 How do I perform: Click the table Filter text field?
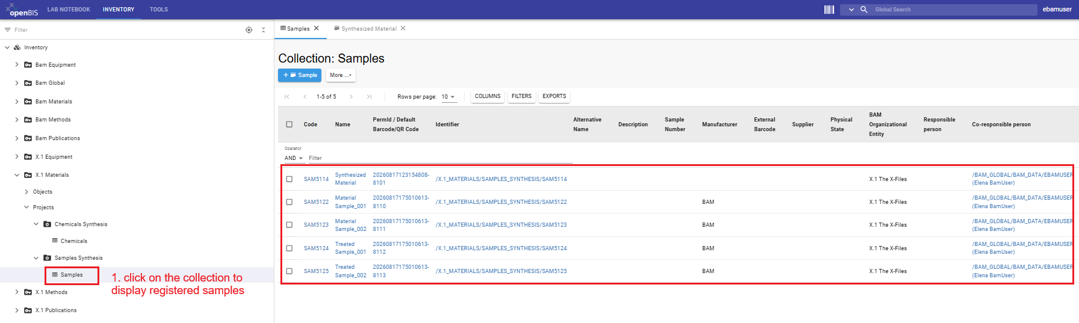(x=441, y=158)
